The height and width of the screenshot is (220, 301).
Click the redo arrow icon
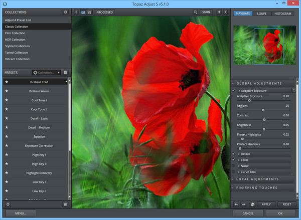tap(243, 204)
